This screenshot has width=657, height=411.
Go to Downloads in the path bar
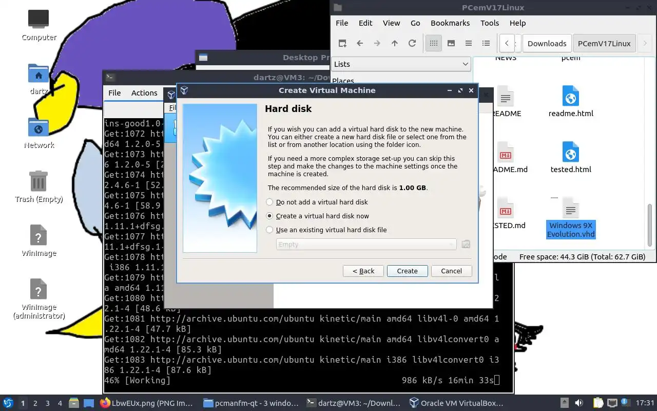pos(547,44)
